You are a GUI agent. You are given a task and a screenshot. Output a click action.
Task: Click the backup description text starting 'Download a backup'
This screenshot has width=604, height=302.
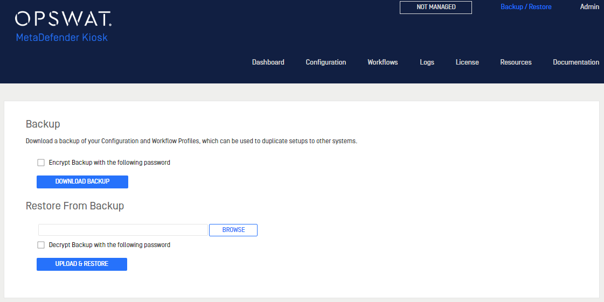click(191, 141)
